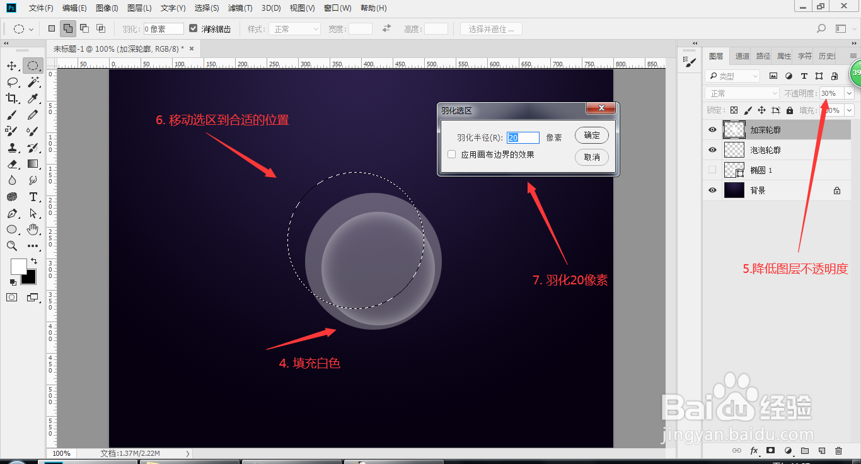Switch to the 路径 tab
861x464 pixels.
coord(763,56)
